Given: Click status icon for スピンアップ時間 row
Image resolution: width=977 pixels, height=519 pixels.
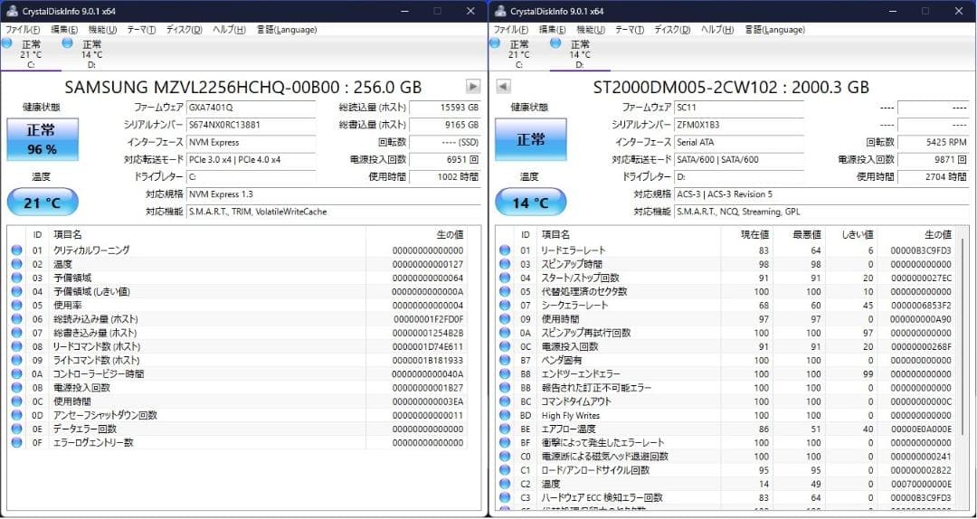Looking at the screenshot, I should point(505,264).
